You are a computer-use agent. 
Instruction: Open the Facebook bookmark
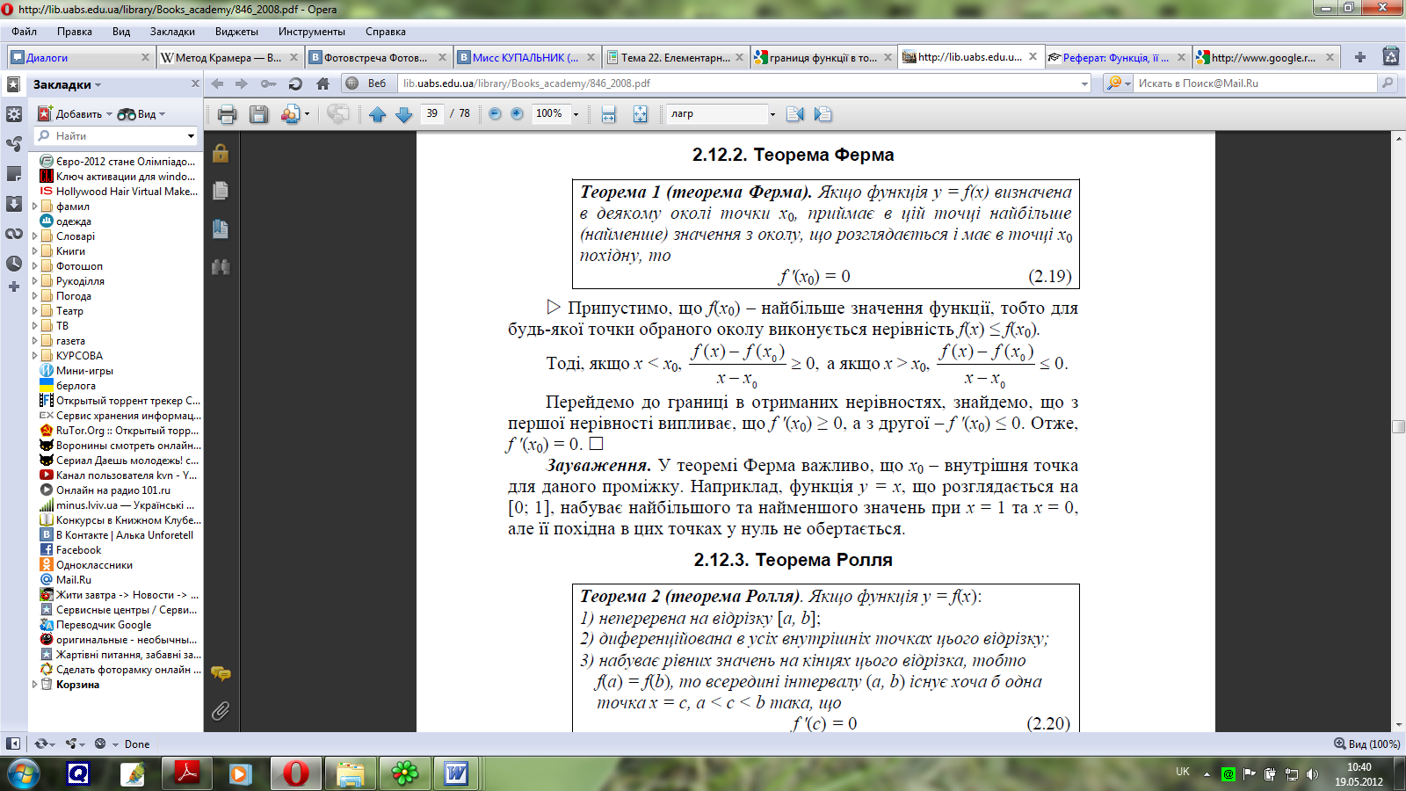click(78, 550)
